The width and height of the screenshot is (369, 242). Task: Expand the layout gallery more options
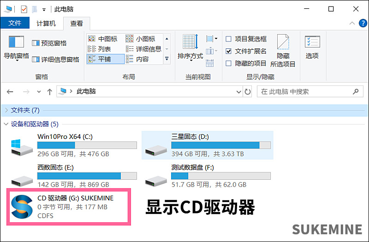(x=167, y=59)
